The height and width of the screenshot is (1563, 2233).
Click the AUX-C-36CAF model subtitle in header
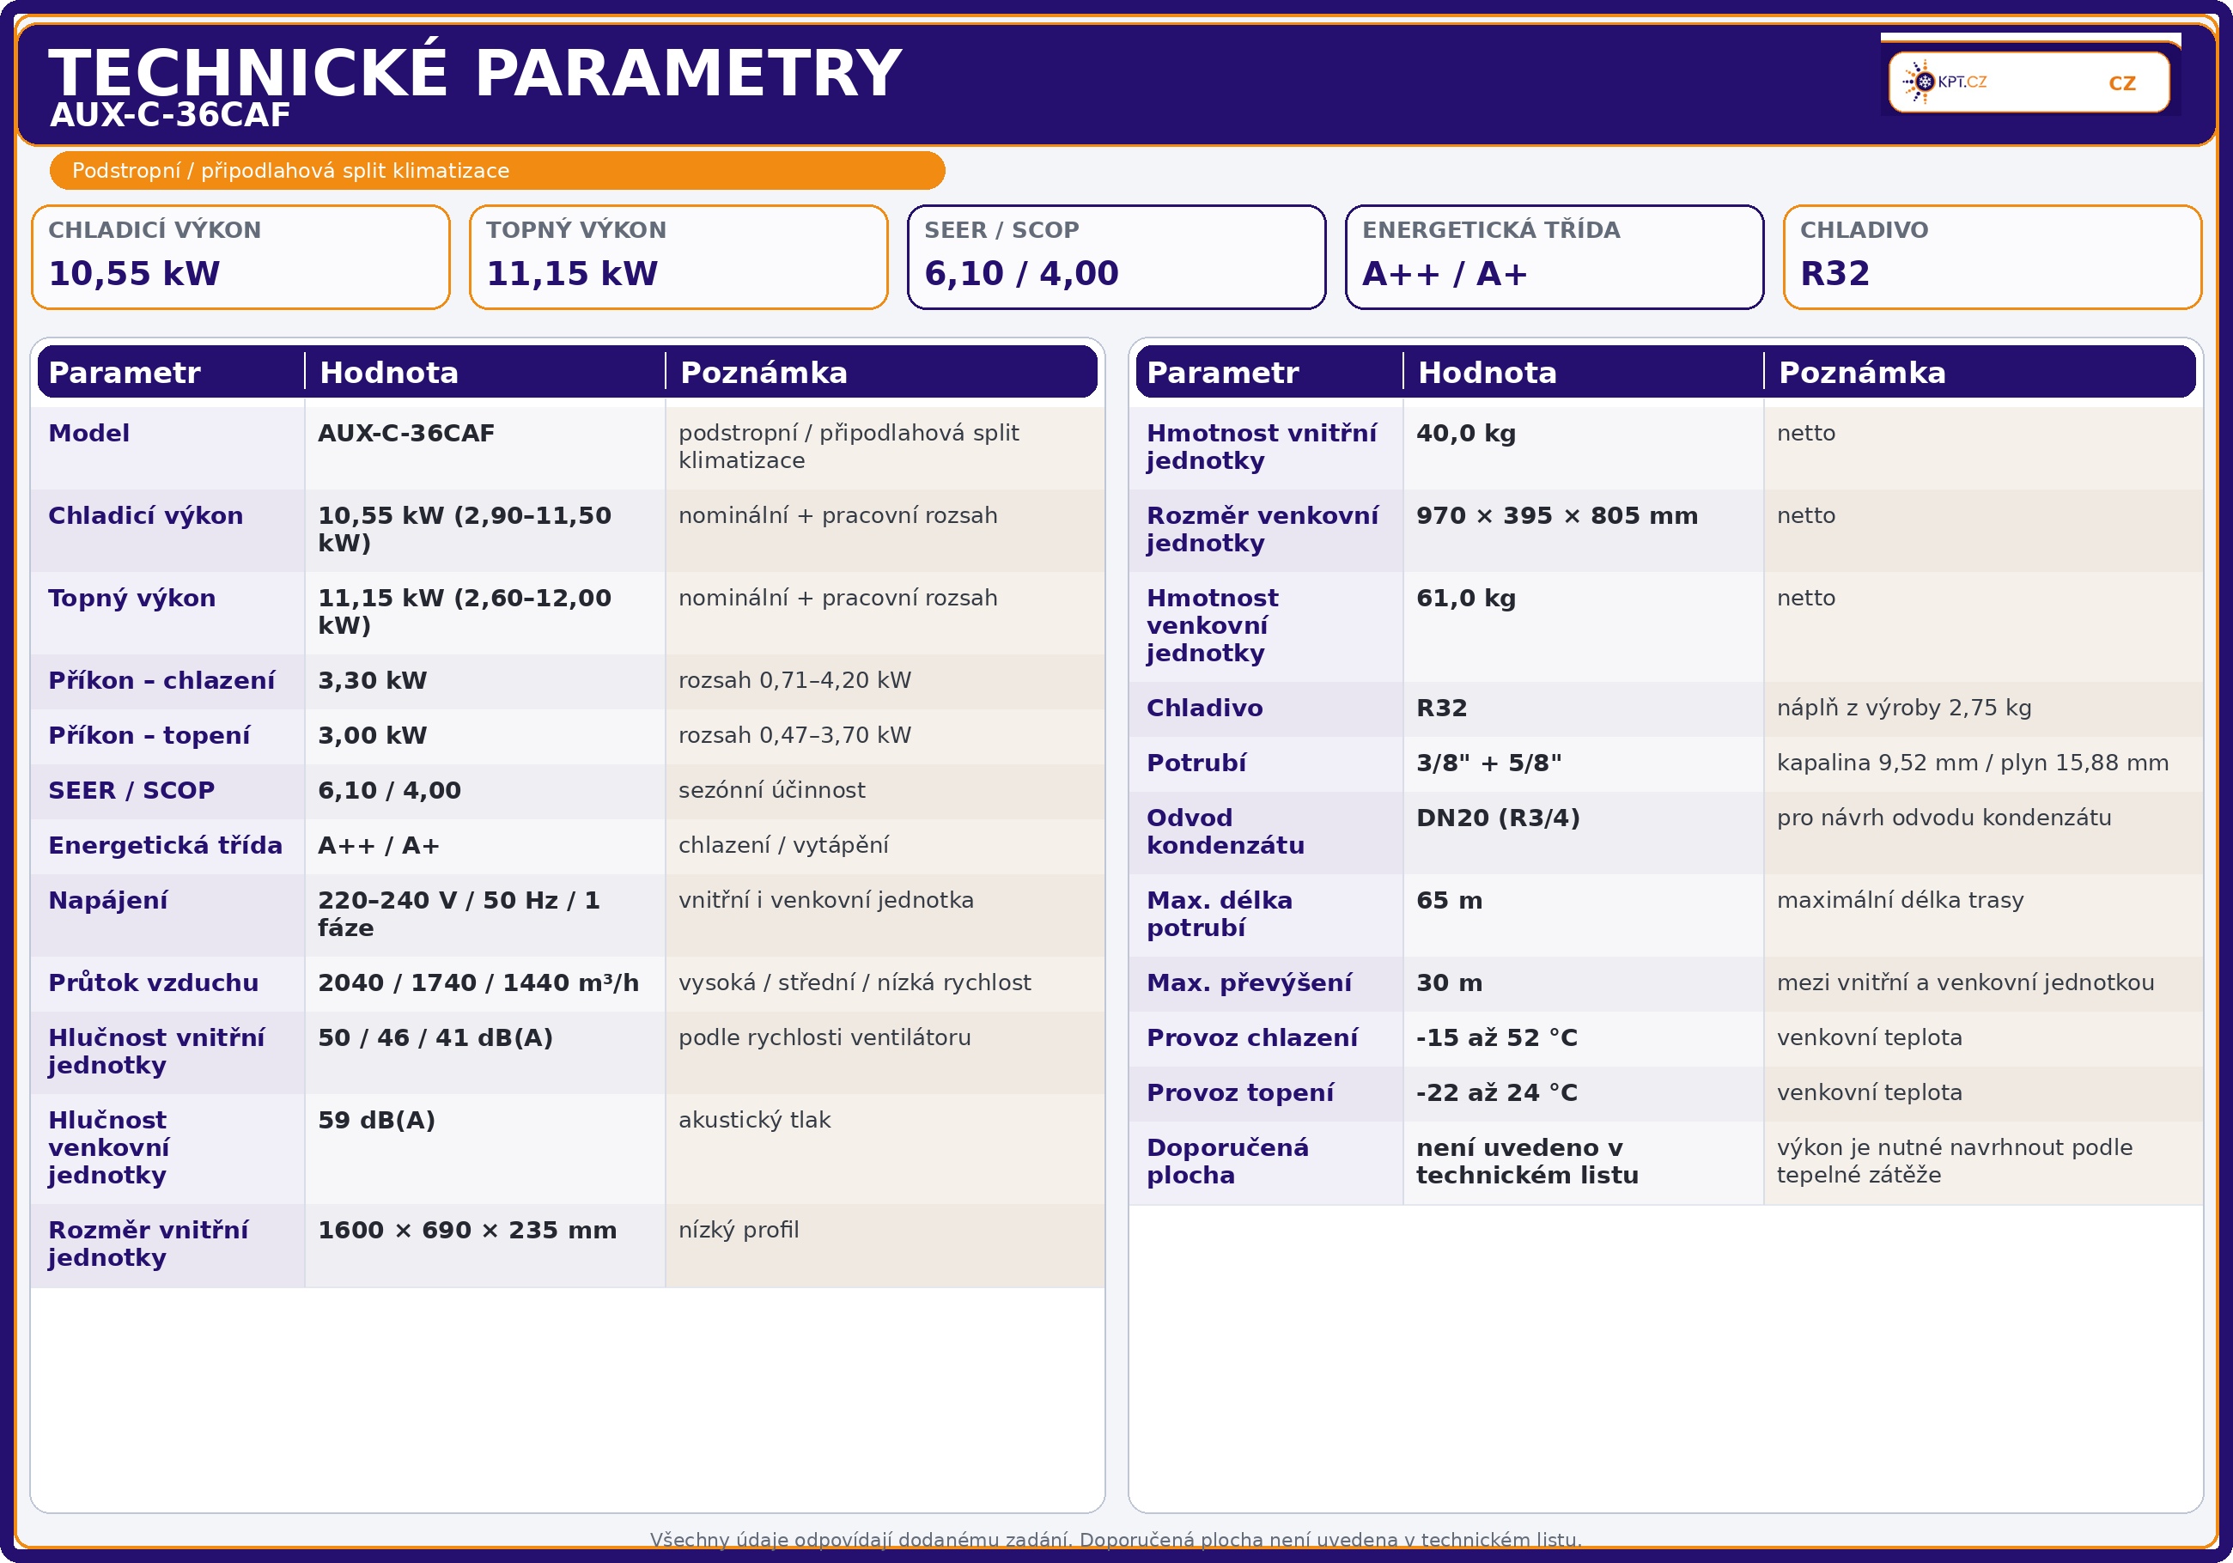click(170, 115)
